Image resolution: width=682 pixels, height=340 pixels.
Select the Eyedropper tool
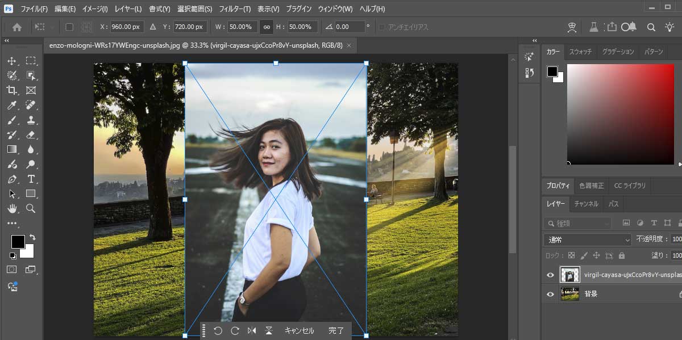(11, 105)
